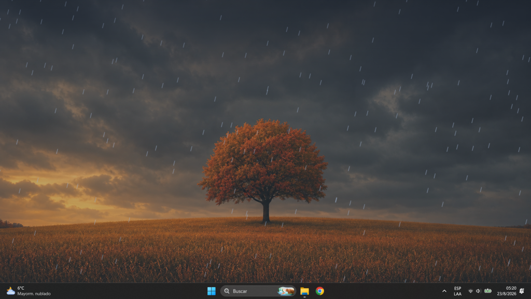This screenshot has height=299, width=531.
Task: Open the "Mayorm. nublado" weather text
Action: pos(34,294)
